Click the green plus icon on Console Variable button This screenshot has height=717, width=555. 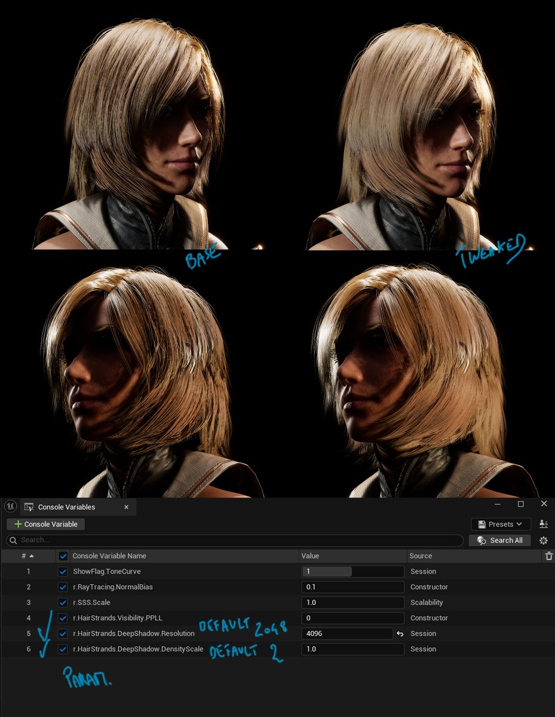coord(17,524)
